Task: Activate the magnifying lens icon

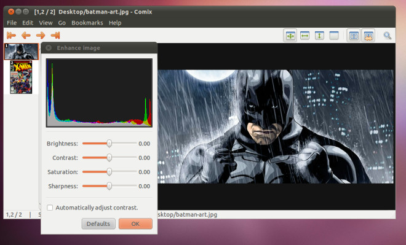Action: (388, 36)
